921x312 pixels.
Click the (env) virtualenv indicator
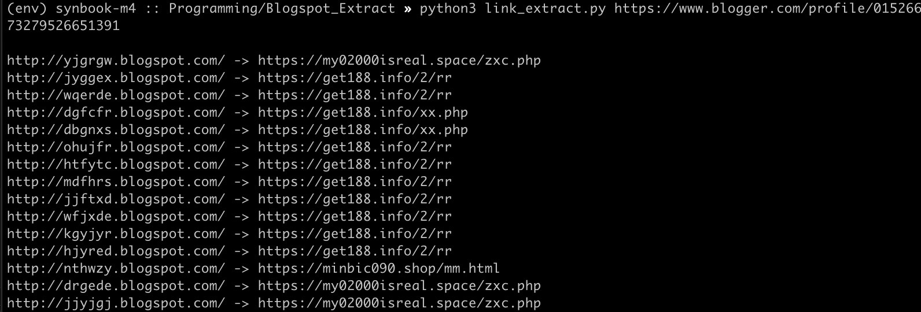pos(27,9)
